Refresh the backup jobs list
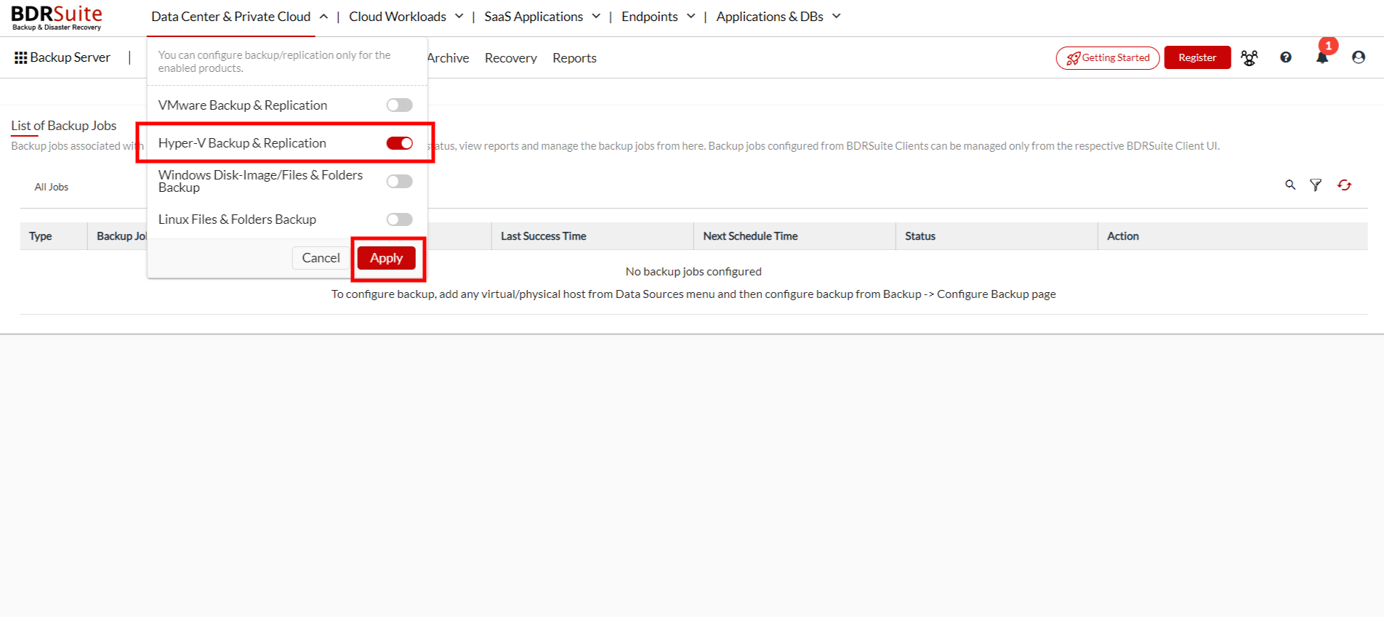 click(1344, 185)
